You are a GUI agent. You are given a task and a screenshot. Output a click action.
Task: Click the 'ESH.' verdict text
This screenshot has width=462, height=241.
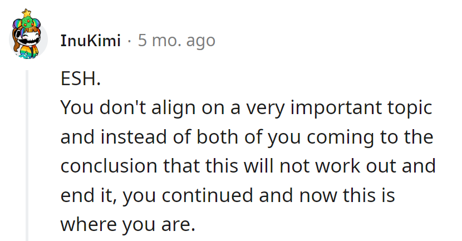pyautogui.click(x=81, y=79)
